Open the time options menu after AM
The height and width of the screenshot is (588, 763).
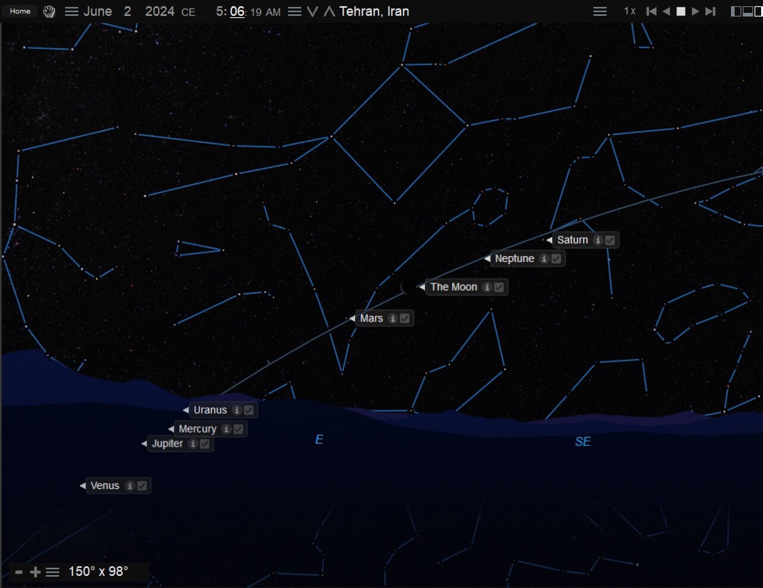coord(294,11)
